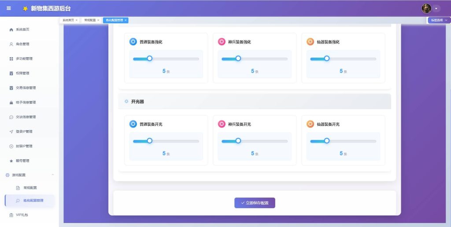Open 角色管理 via its user icon

pyautogui.click(x=11, y=44)
